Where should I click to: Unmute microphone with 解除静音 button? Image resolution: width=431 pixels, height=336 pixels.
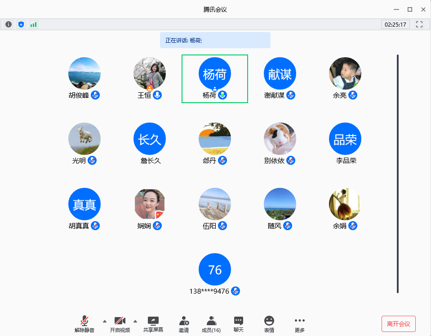point(84,324)
